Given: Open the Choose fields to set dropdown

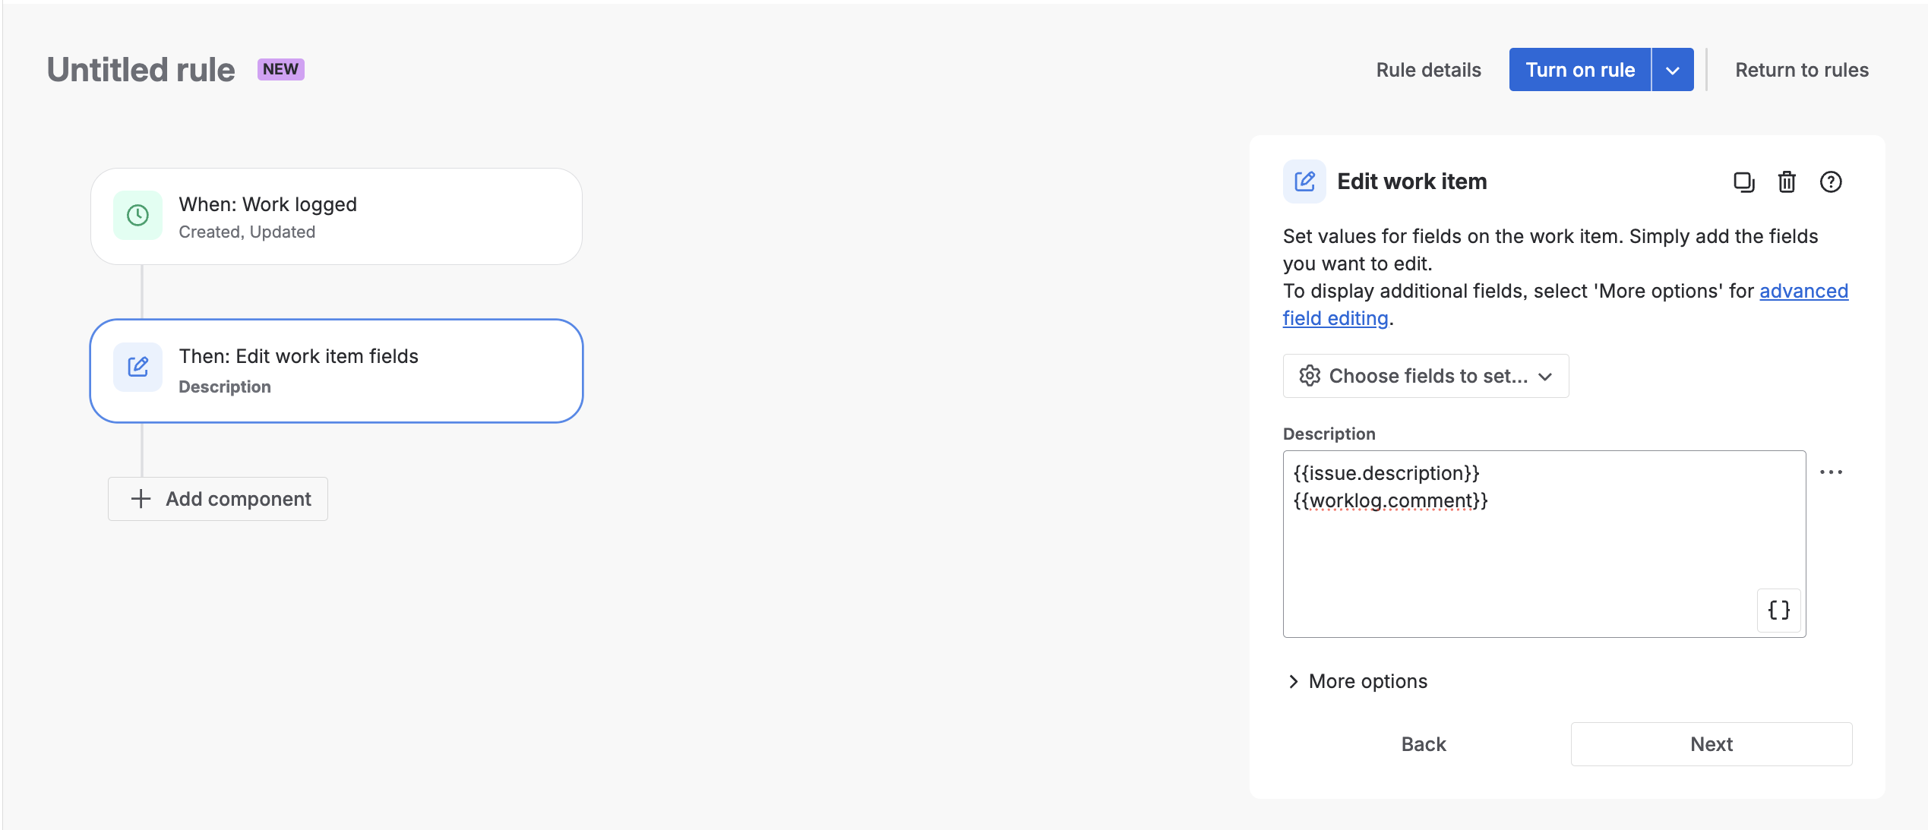Looking at the screenshot, I should coord(1425,375).
